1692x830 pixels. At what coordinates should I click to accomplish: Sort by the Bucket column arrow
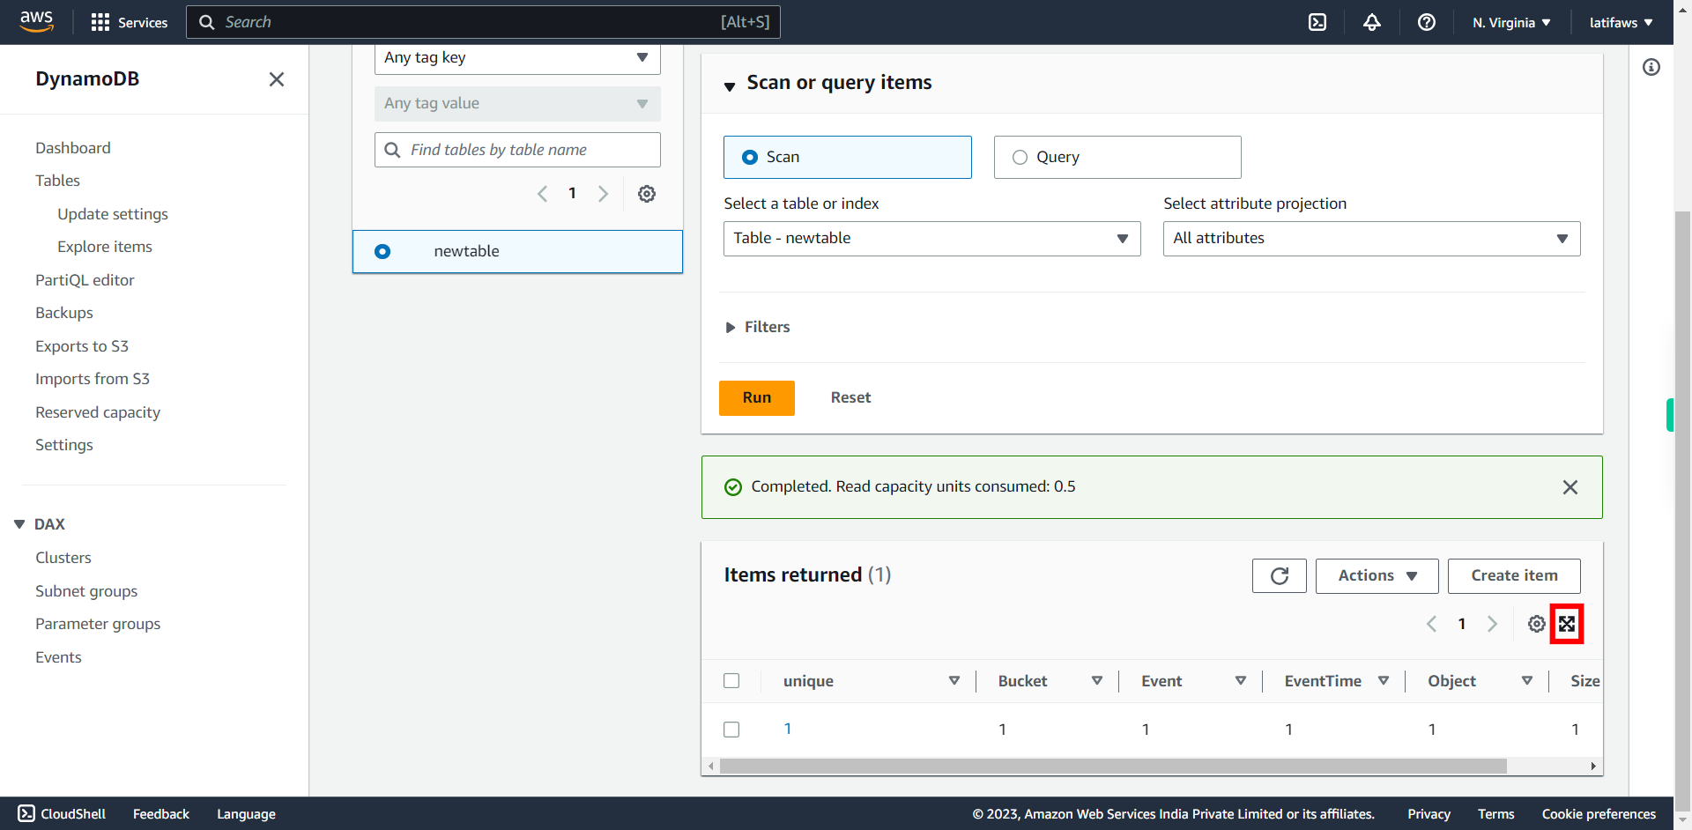coord(1097,681)
